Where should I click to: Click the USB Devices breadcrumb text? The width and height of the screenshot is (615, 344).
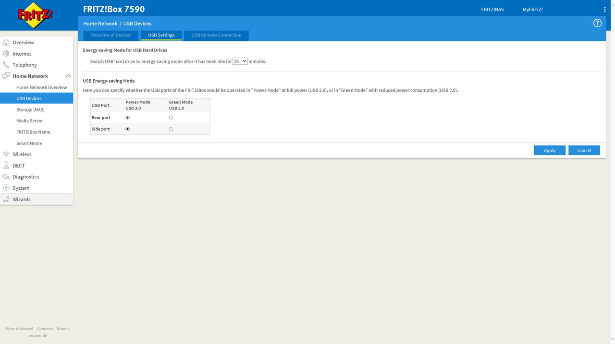click(x=137, y=24)
